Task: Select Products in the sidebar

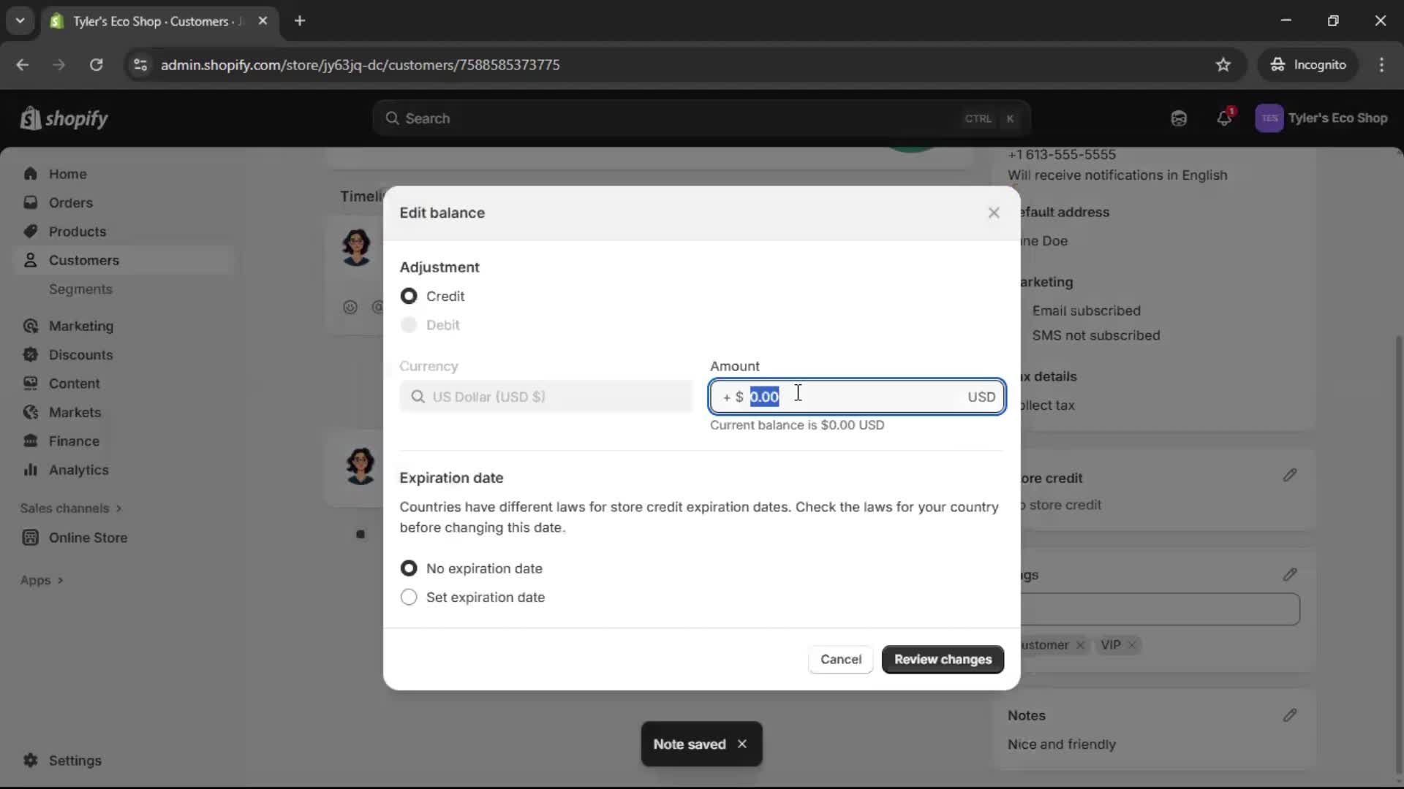Action: (78, 231)
